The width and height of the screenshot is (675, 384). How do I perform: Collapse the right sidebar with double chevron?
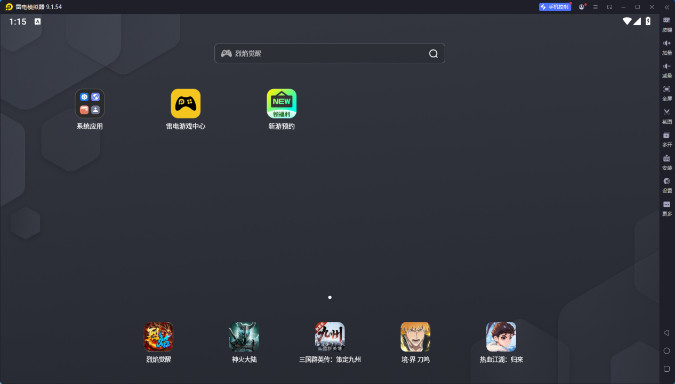coord(666,7)
